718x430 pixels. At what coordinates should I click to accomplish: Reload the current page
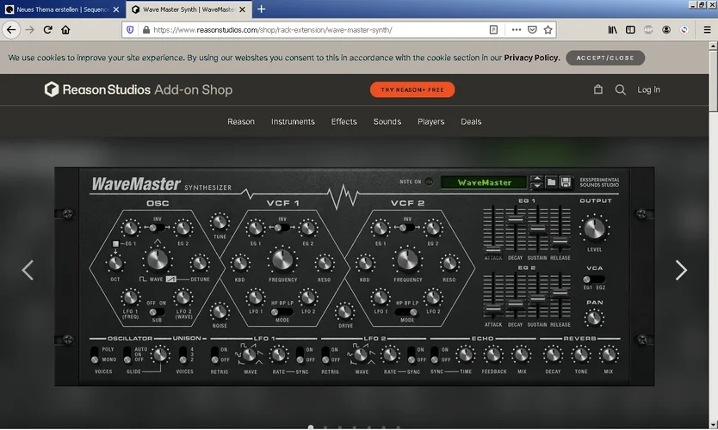(x=47, y=30)
